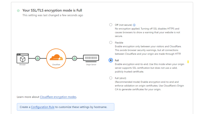Click the Full option description text
Image resolution: width=208 pixels, height=114 pixels.
click(149, 68)
